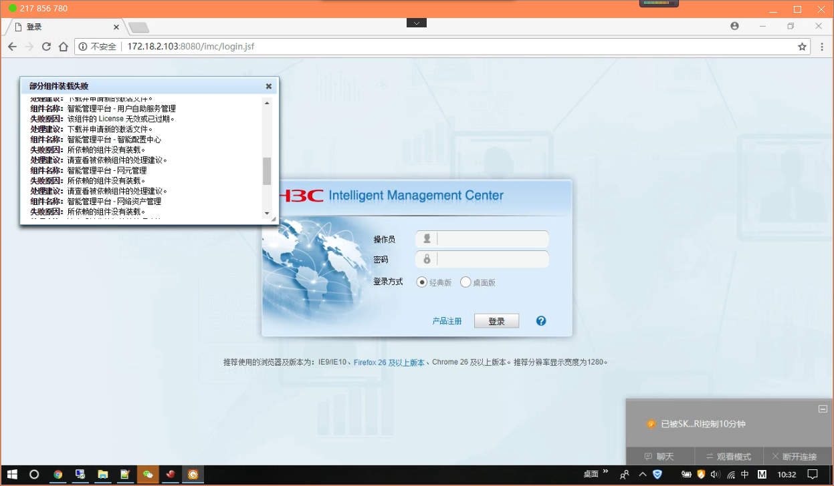Click the address bar URL
The image size is (834, 486).
click(191, 47)
